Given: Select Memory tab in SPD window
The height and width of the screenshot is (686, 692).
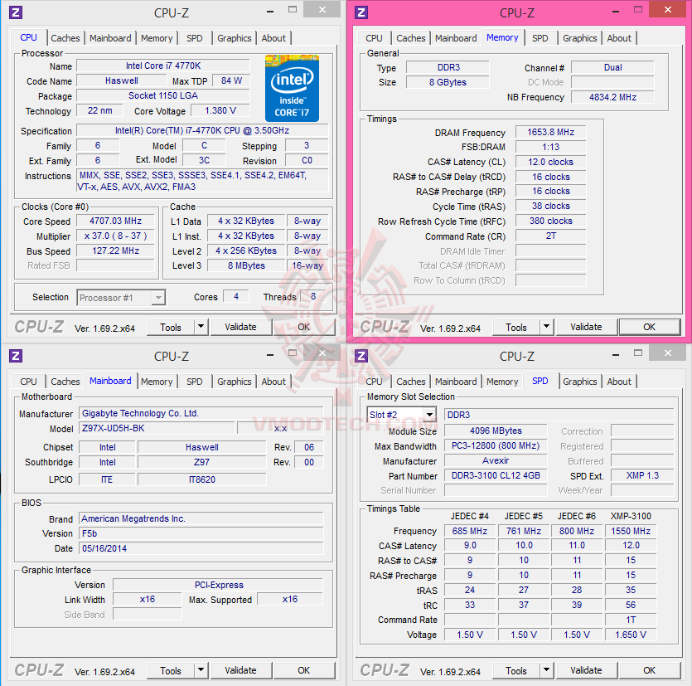Looking at the screenshot, I should 502,382.
